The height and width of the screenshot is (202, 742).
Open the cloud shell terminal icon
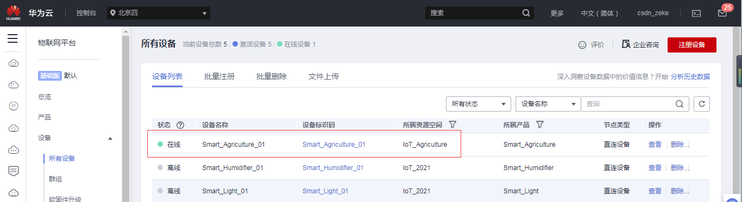[x=696, y=14]
